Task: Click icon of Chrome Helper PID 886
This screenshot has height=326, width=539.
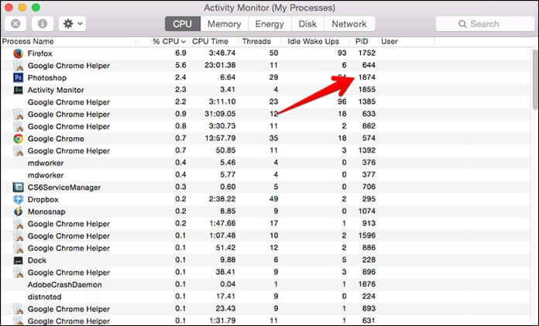Action: pos(18,248)
